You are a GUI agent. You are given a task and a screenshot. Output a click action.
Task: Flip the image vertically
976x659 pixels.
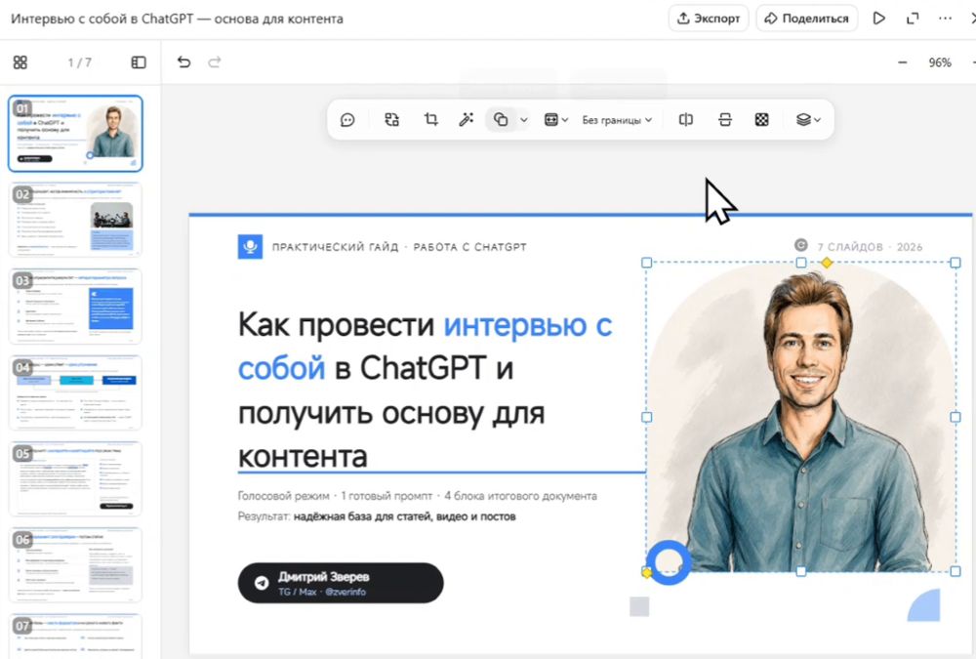[724, 119]
